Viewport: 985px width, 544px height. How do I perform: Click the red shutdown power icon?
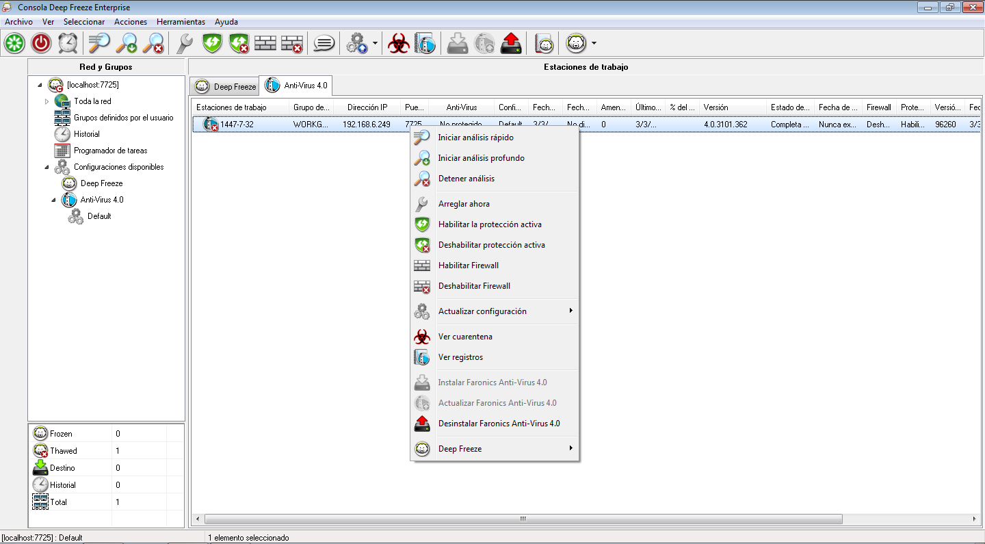coord(42,44)
